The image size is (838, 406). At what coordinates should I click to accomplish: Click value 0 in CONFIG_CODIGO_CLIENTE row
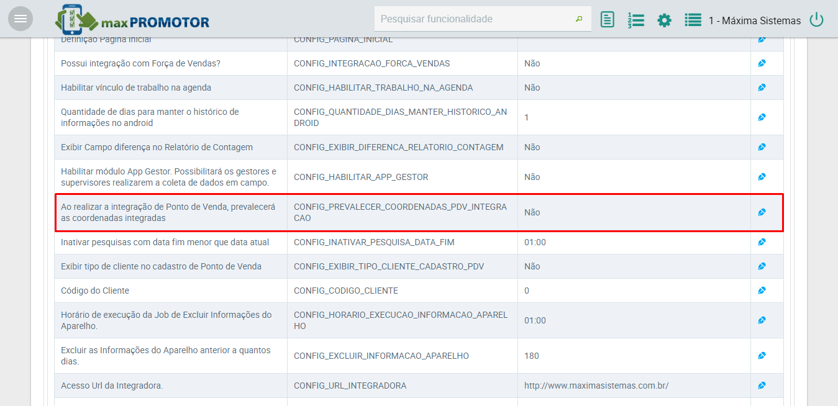[527, 291]
